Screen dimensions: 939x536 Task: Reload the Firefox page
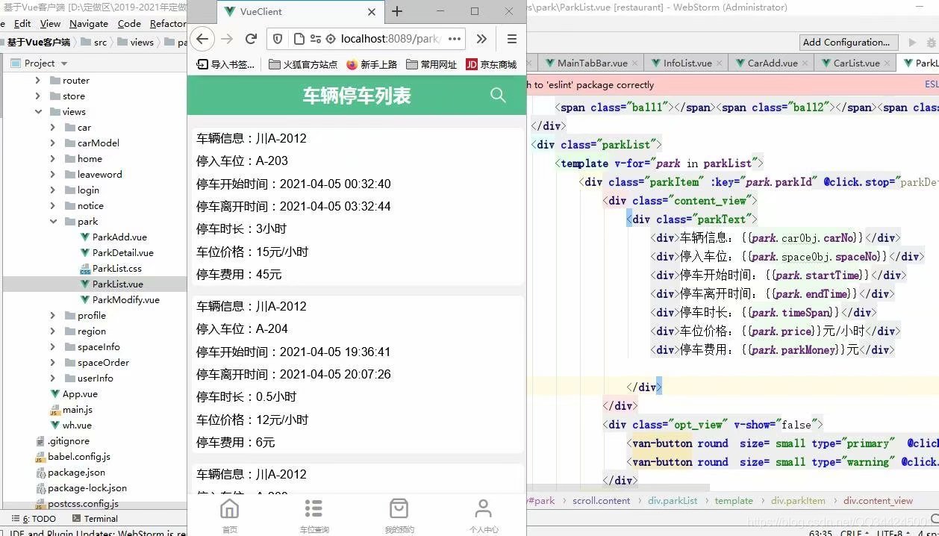252,39
